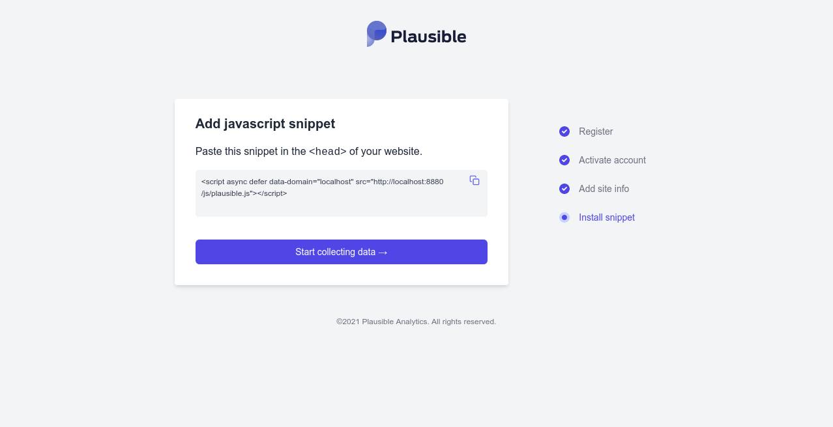Click the completed status marker for Register
The height and width of the screenshot is (427, 833).
[x=564, y=131]
